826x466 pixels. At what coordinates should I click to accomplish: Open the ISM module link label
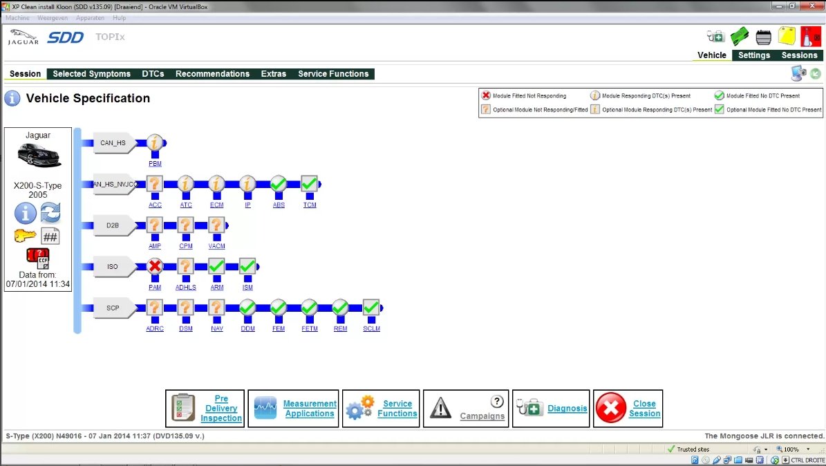click(247, 288)
